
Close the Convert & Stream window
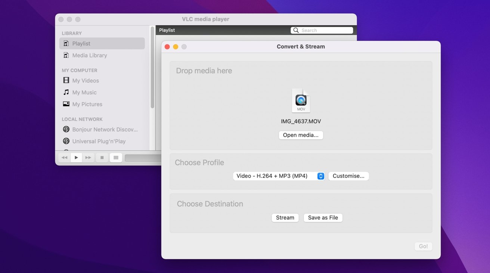coord(167,47)
